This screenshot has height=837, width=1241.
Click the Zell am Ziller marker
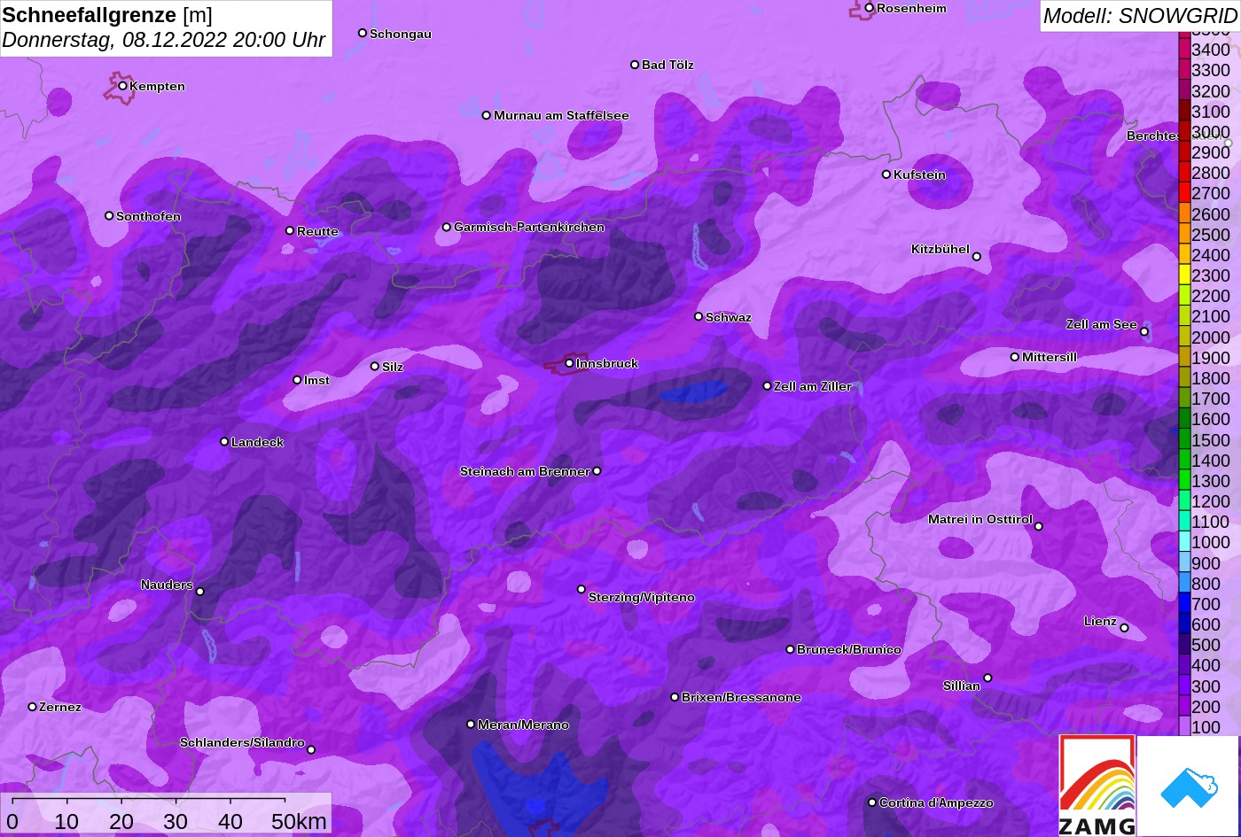768,386
